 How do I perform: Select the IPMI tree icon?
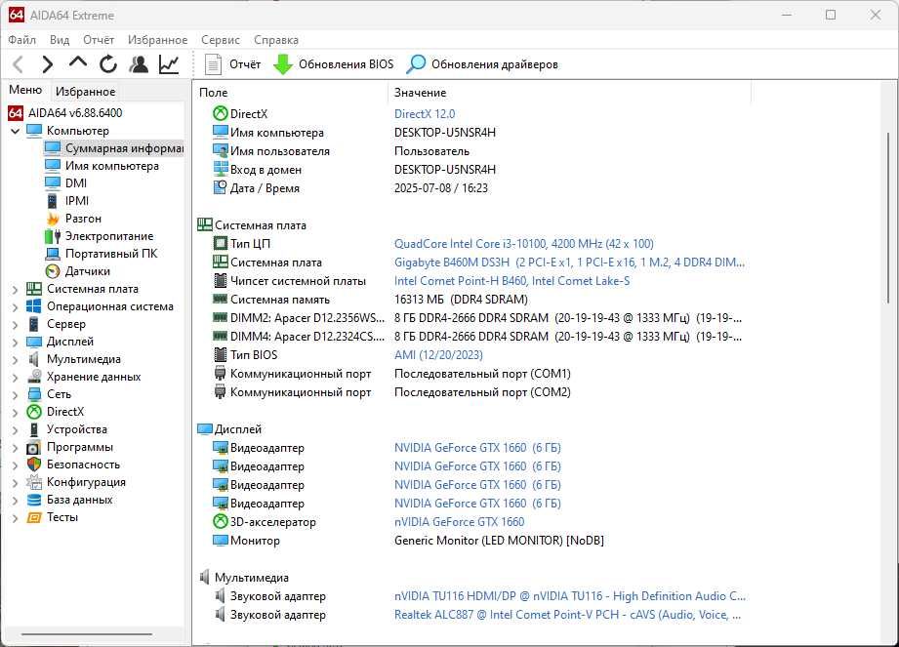coord(52,201)
